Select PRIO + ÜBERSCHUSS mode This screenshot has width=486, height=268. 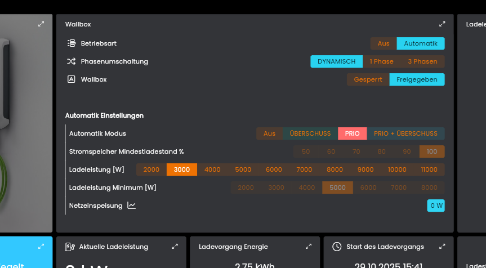point(405,133)
